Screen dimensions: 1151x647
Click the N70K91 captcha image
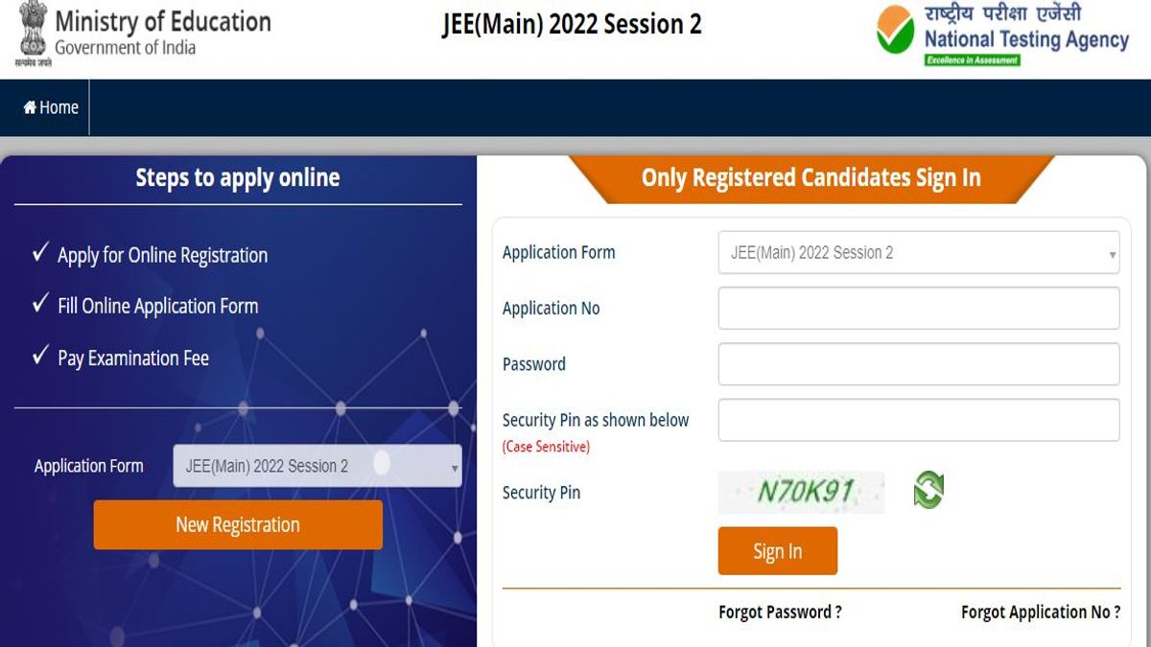click(x=801, y=490)
